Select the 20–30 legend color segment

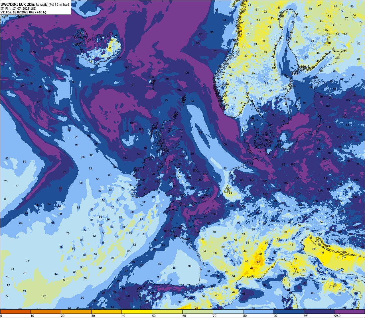click(76, 311)
